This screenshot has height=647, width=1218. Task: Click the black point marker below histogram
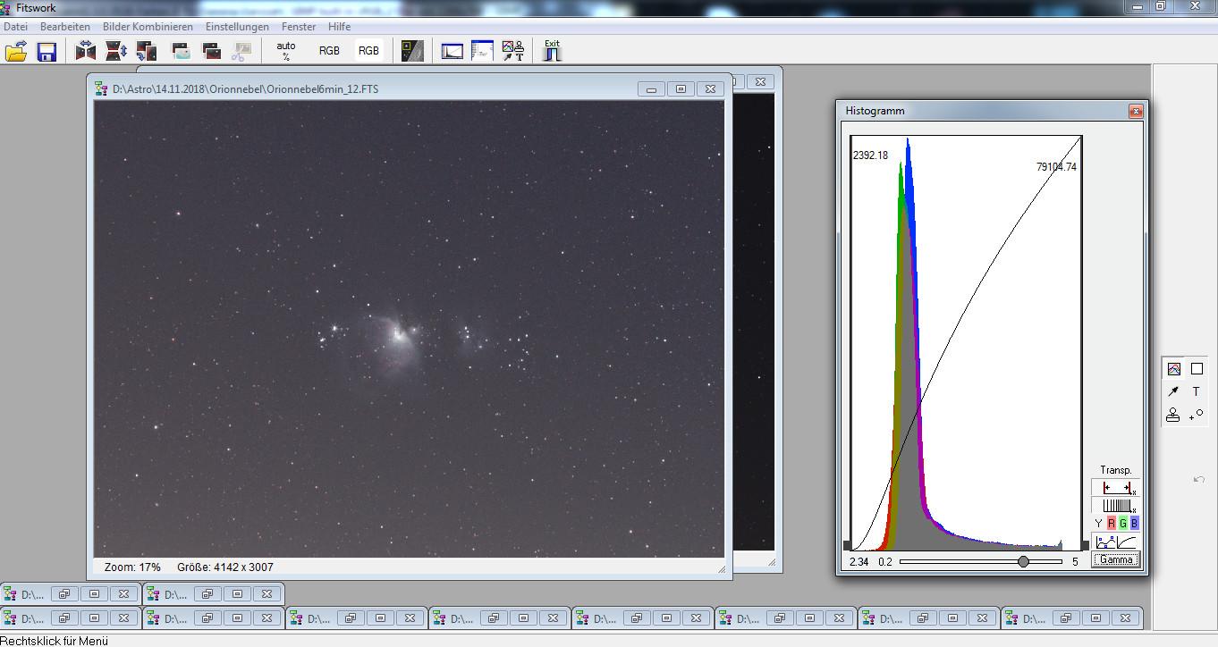point(847,544)
